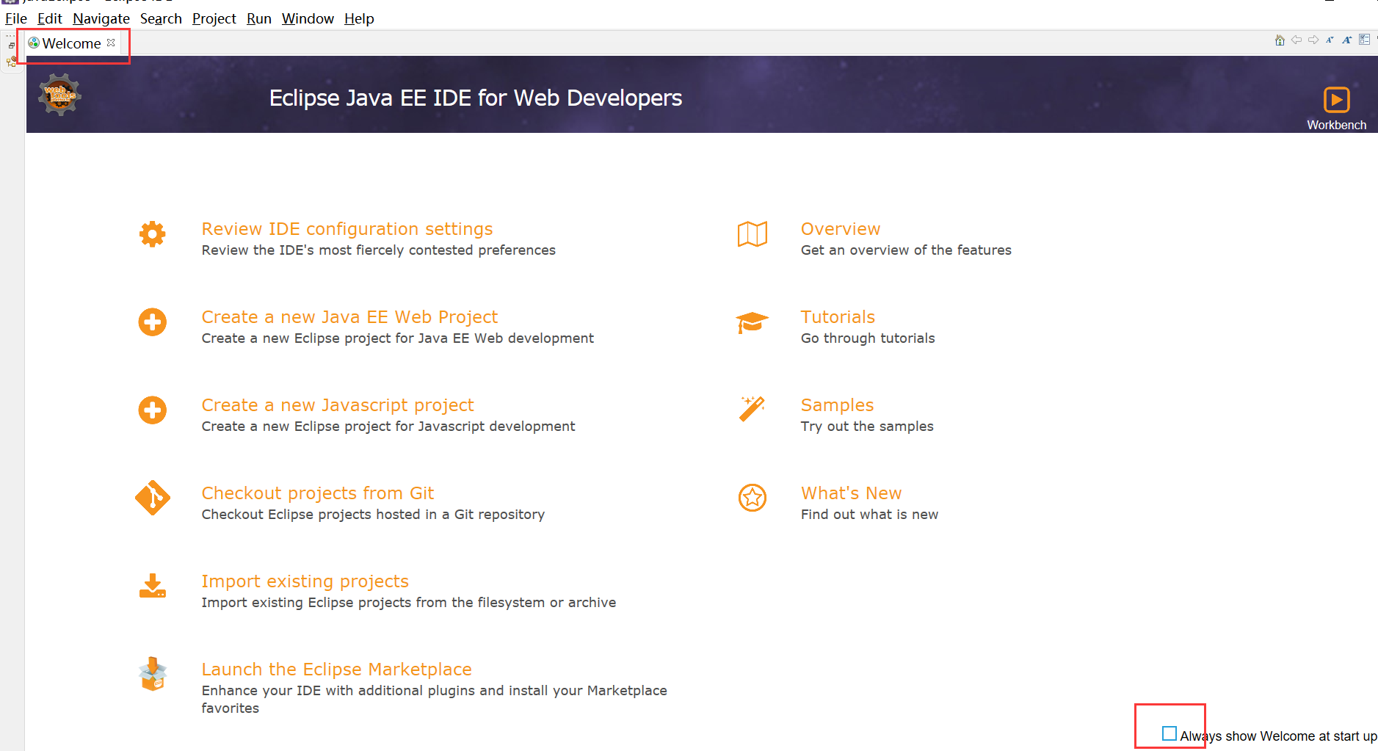Open the Help menu
1378x751 pixels.
point(359,18)
